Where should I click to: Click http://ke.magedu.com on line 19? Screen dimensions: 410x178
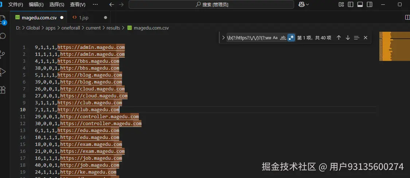(x=88, y=172)
